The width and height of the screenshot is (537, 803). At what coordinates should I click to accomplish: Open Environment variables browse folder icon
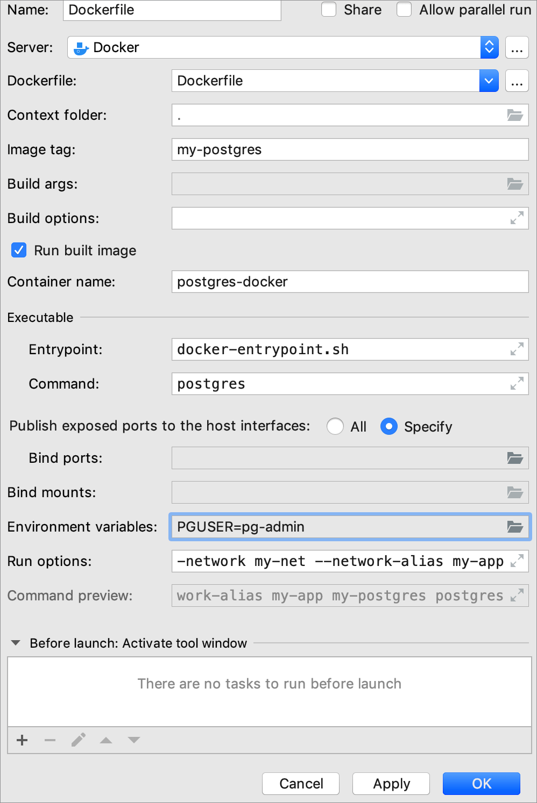pyautogui.click(x=515, y=527)
